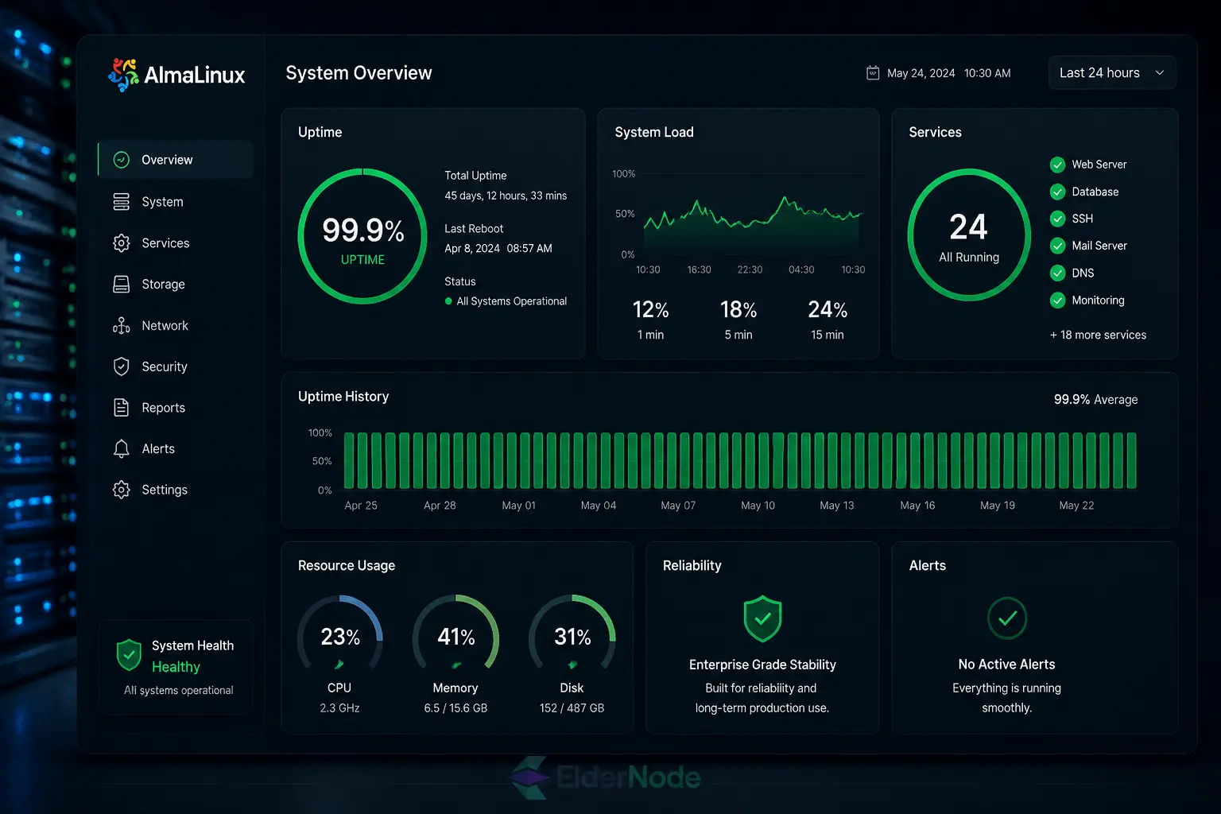Click the 10:30 AM time text

pyautogui.click(x=987, y=73)
